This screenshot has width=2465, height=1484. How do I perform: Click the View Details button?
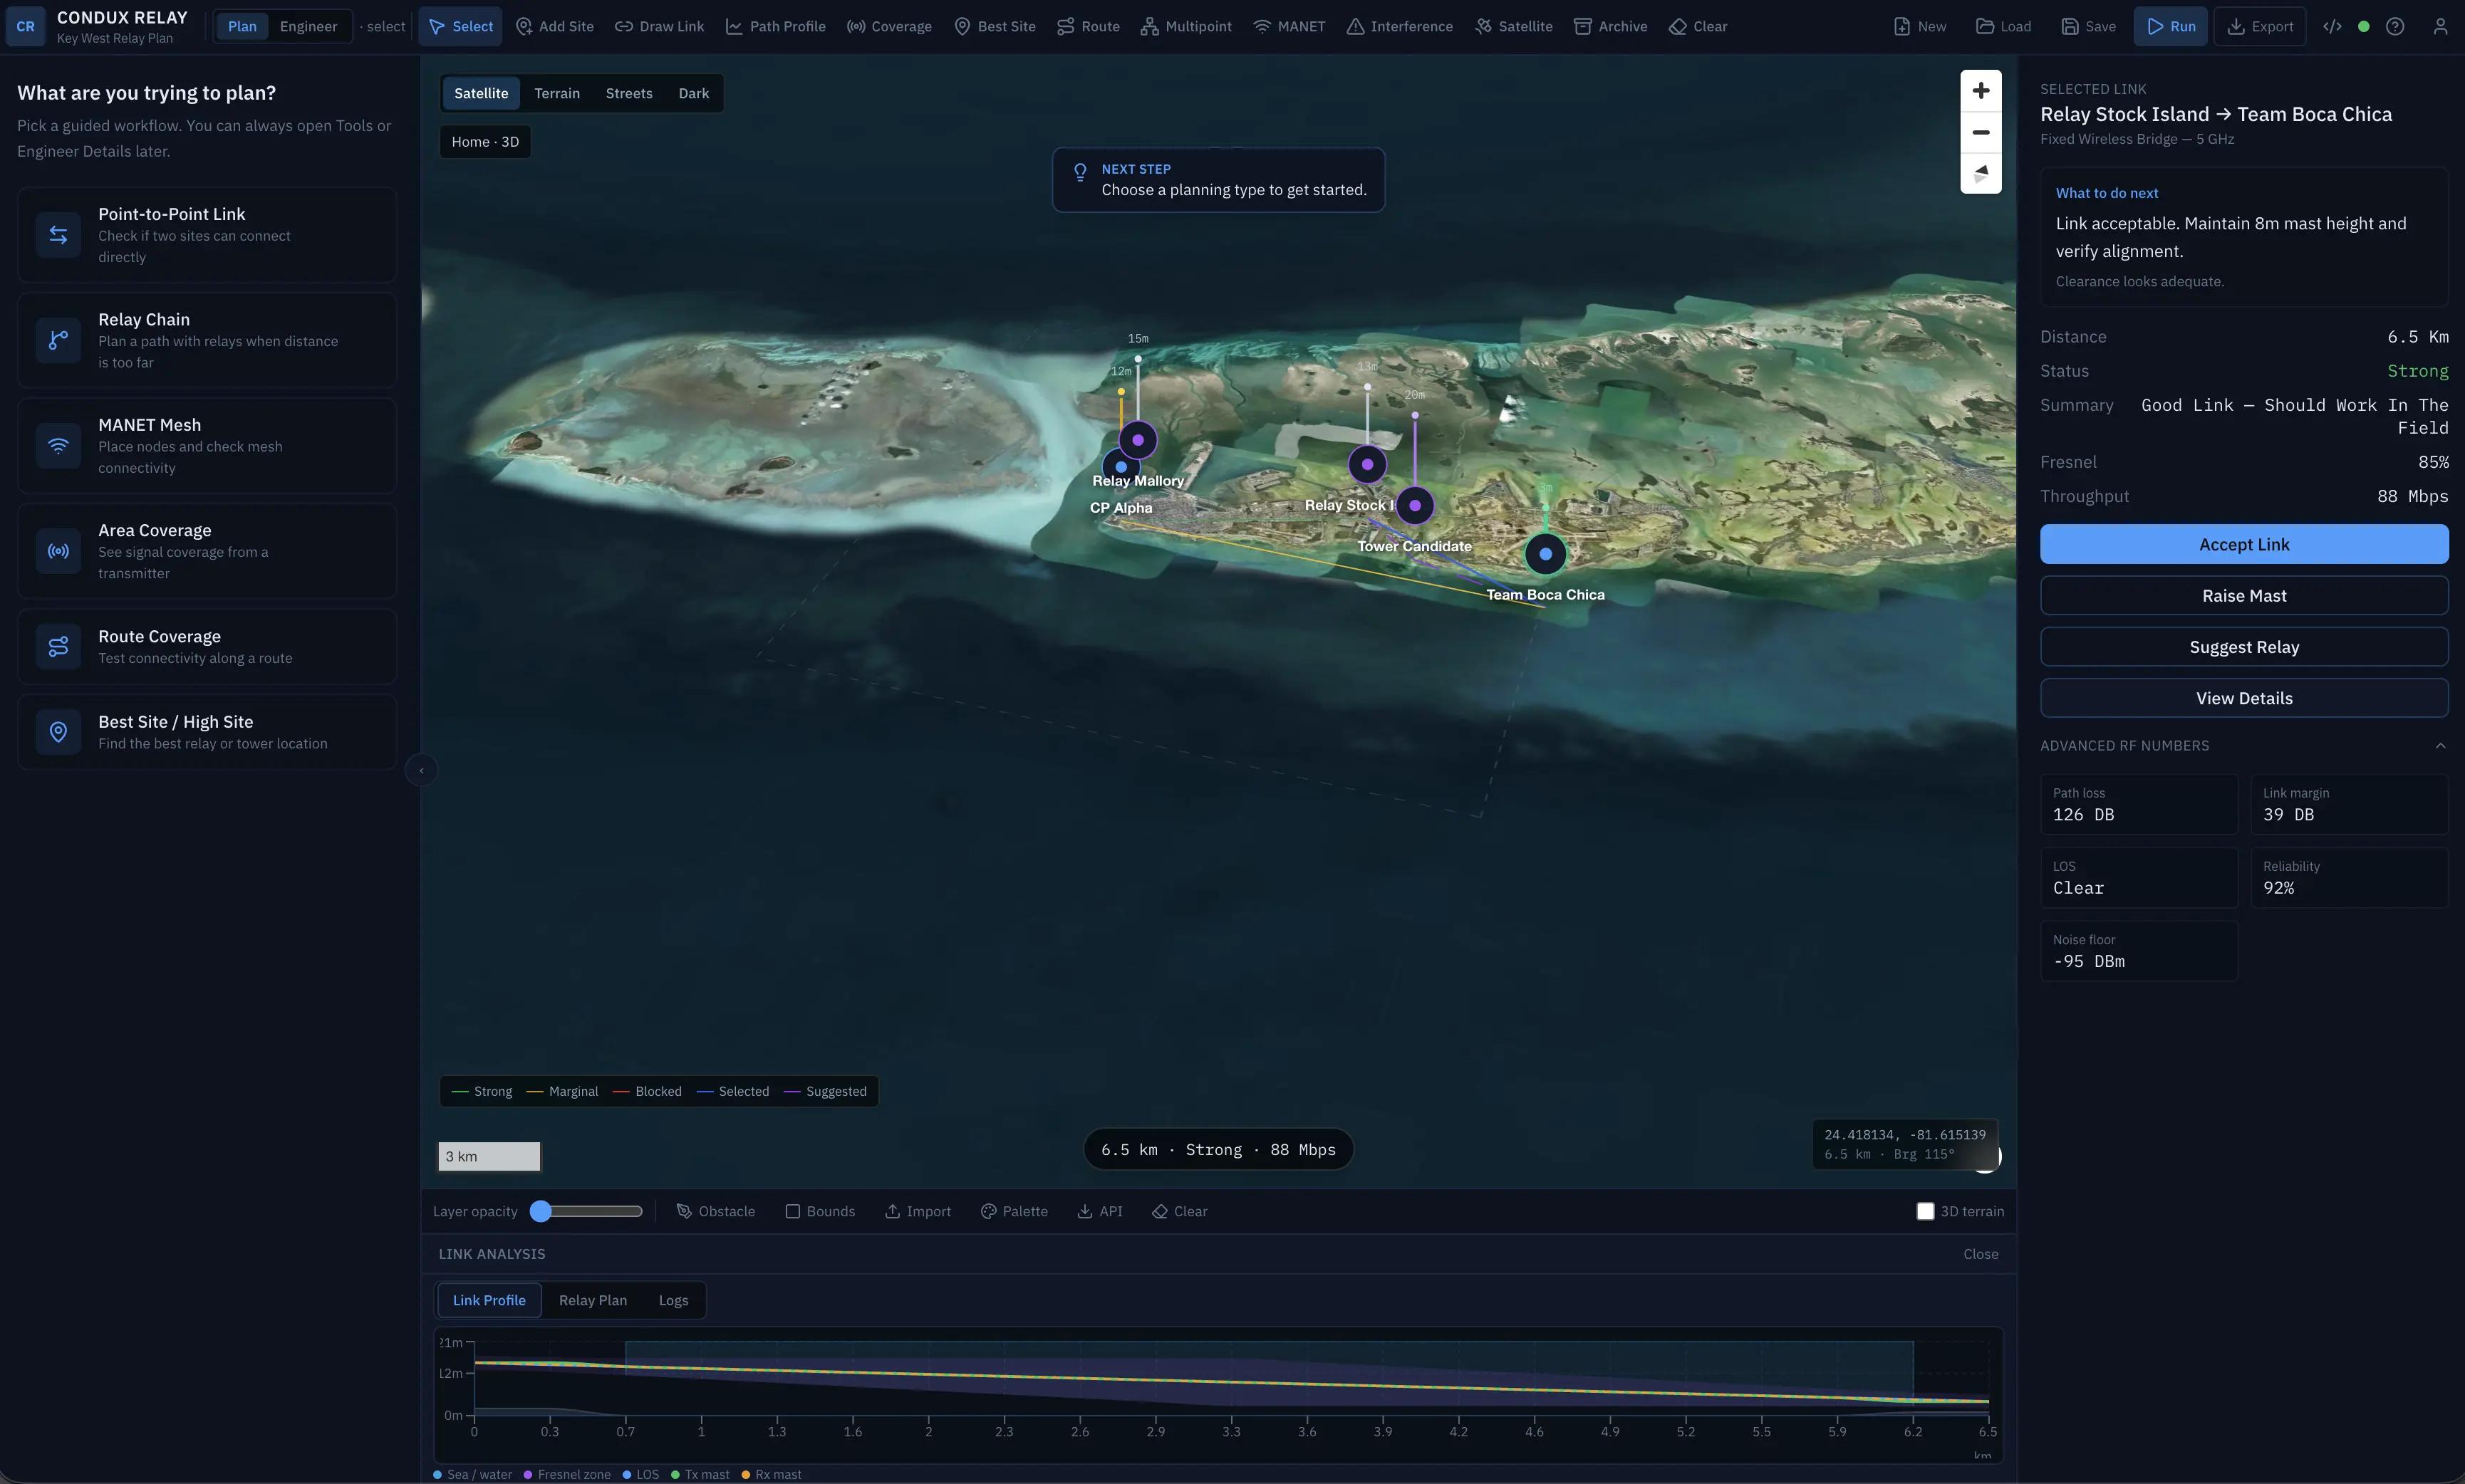coord(2244,698)
